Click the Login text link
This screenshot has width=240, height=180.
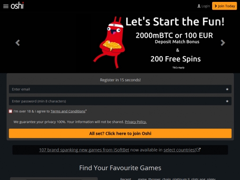[x=206, y=6]
